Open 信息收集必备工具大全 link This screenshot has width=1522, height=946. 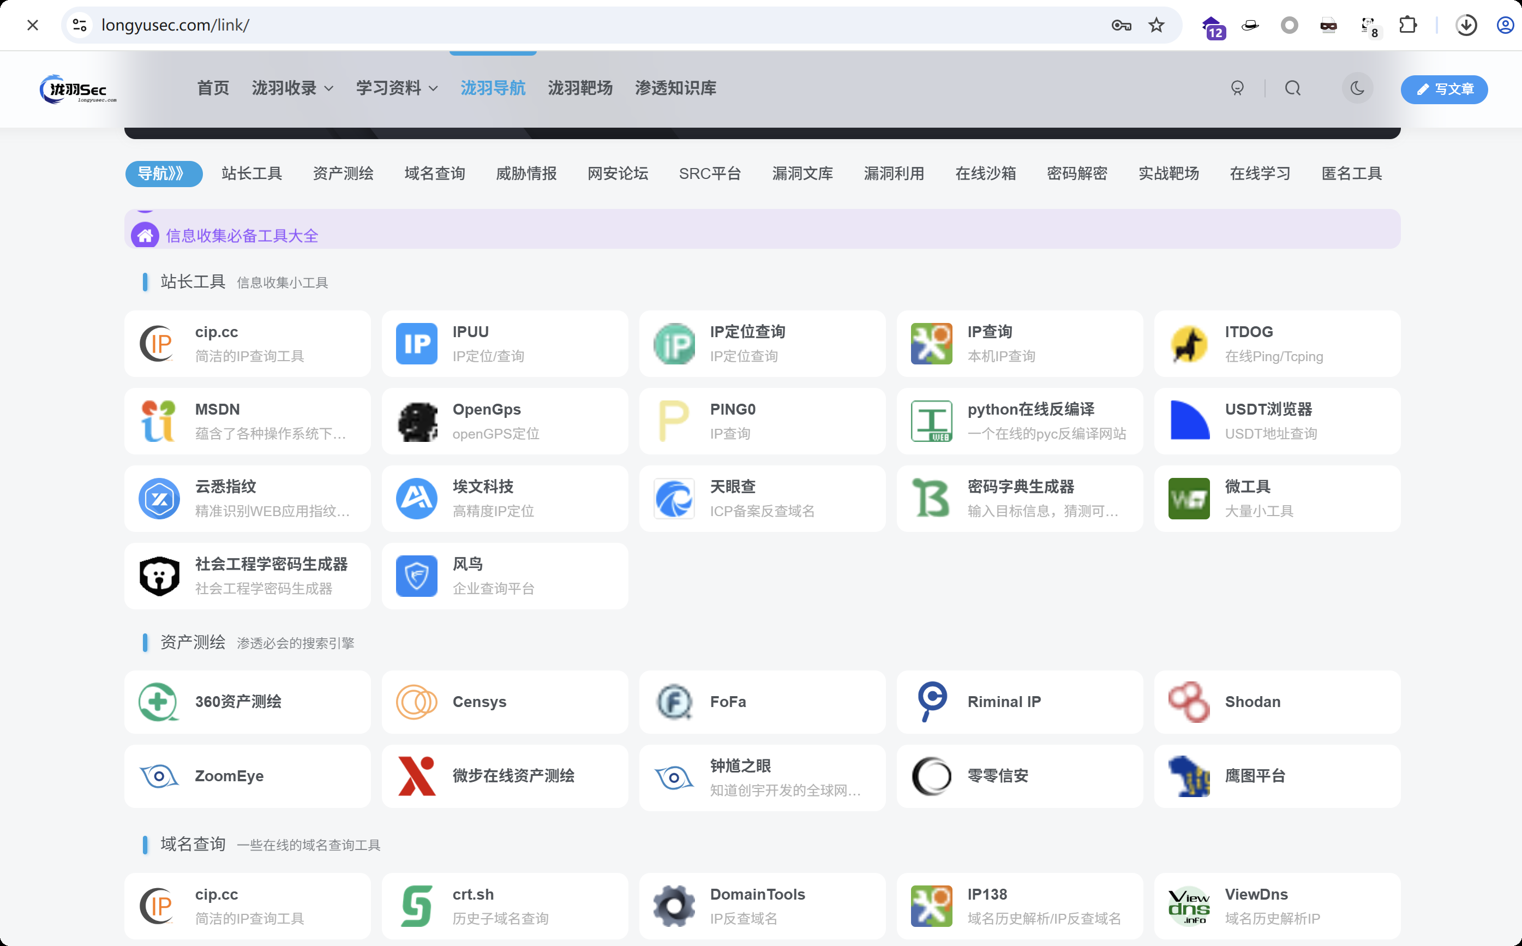(242, 236)
